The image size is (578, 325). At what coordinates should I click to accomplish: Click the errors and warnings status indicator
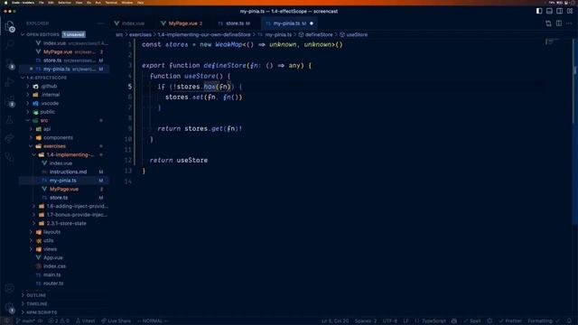click(x=59, y=321)
